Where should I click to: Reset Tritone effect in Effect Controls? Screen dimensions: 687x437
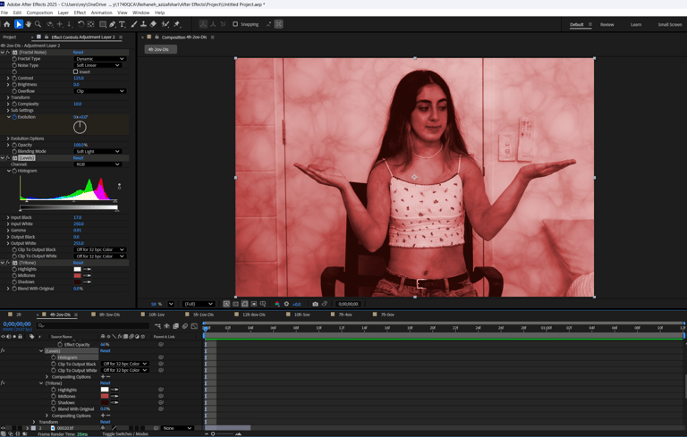(x=78, y=263)
